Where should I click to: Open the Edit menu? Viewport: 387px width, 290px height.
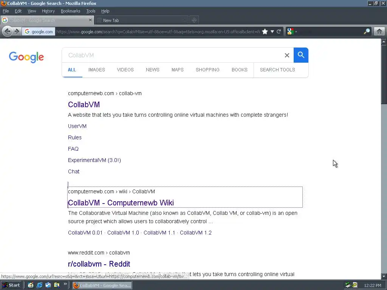[18, 11]
